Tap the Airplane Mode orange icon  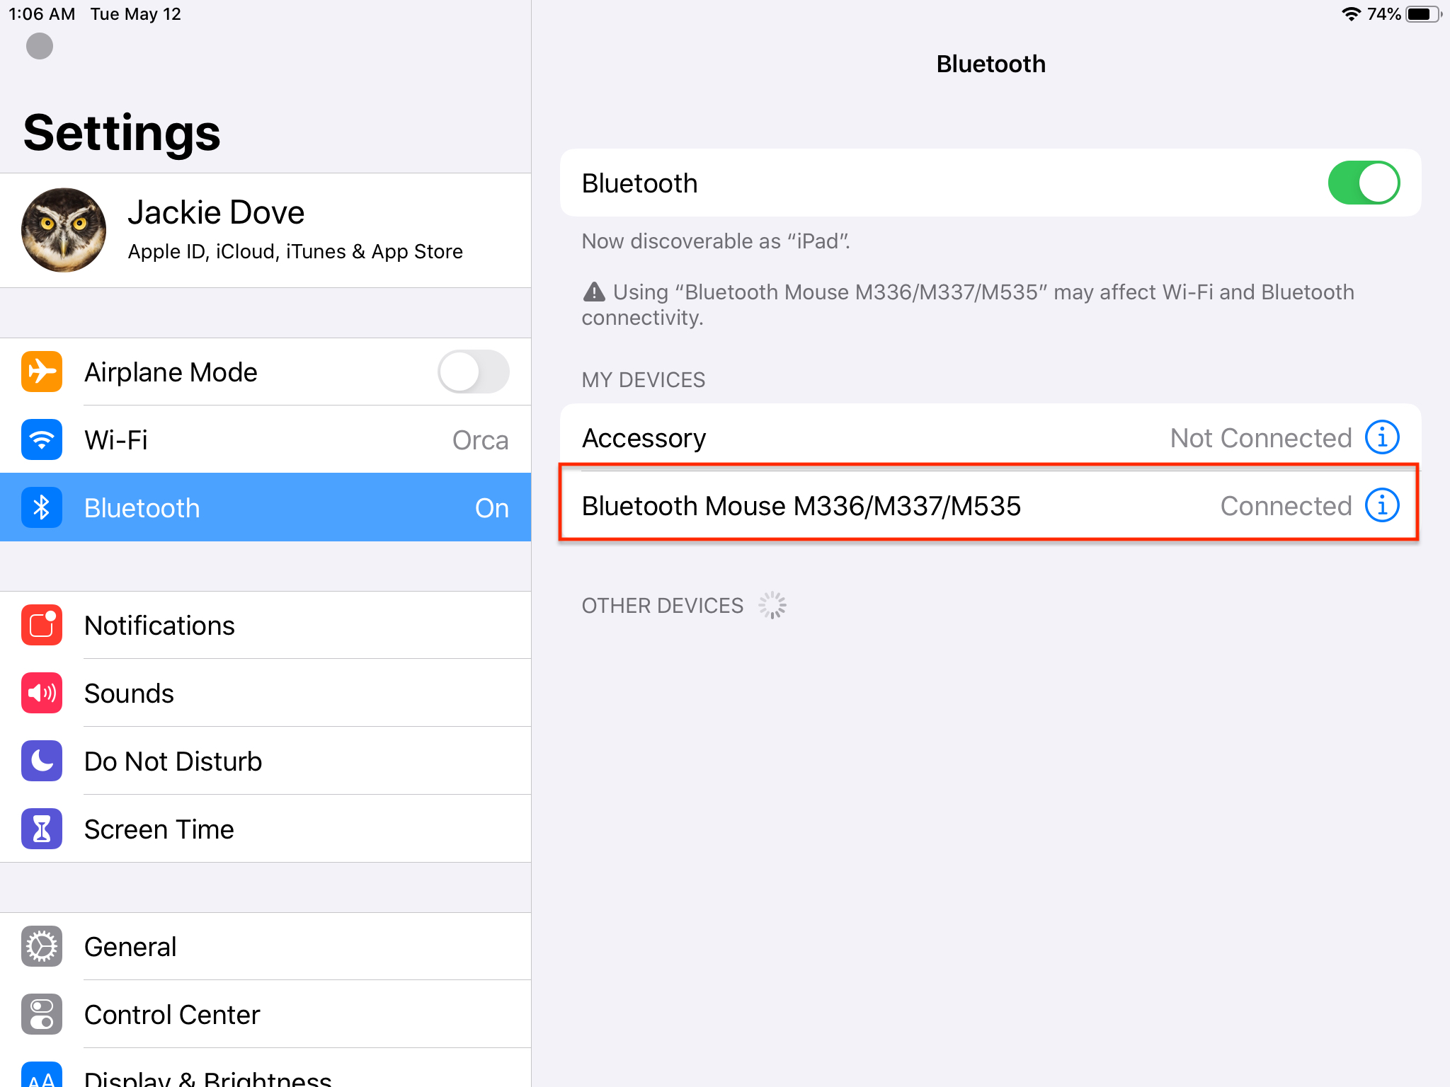pos(42,372)
